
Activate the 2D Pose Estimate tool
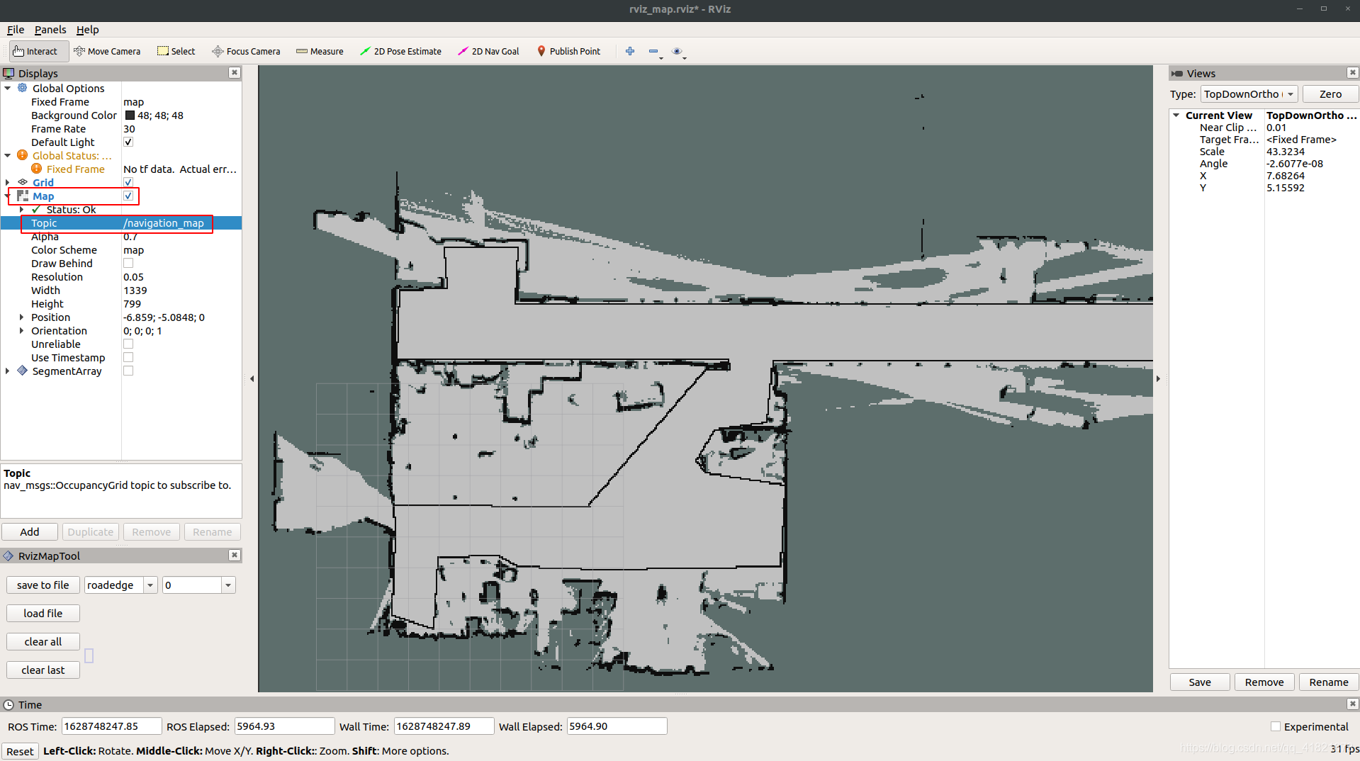pos(400,50)
